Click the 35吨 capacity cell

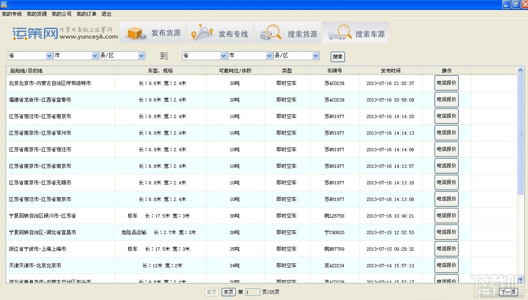[x=235, y=249]
